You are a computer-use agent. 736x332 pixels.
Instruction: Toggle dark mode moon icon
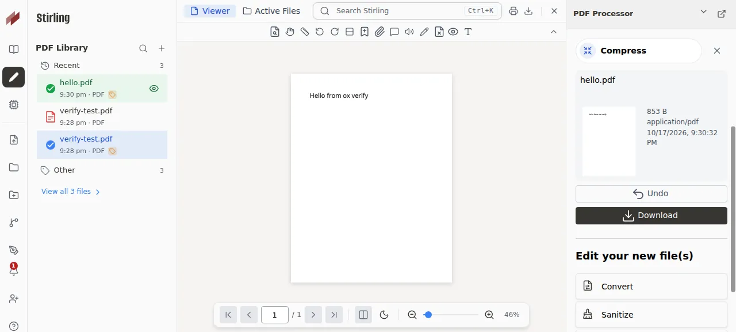385,315
